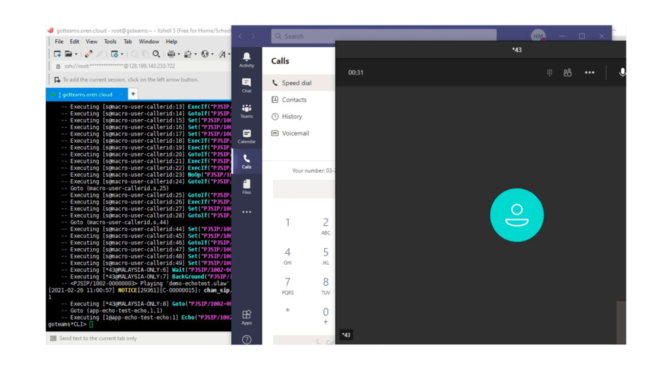This screenshot has width=672, height=370.
Task: Click the reconnect plug icon in Xshell
Action: pyautogui.click(x=89, y=54)
